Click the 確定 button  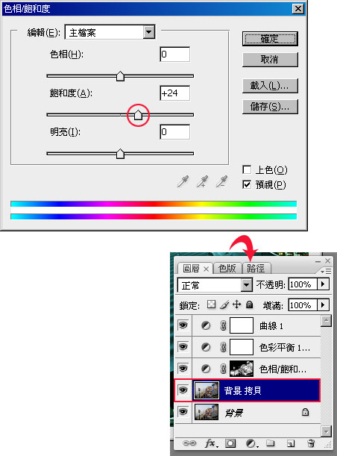tap(270, 39)
